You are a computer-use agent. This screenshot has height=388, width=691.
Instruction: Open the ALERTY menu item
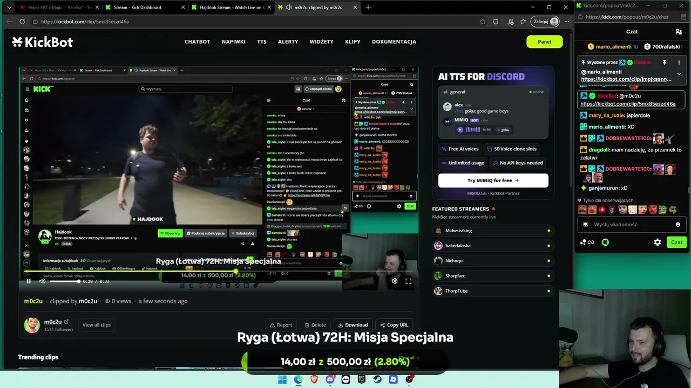288,41
